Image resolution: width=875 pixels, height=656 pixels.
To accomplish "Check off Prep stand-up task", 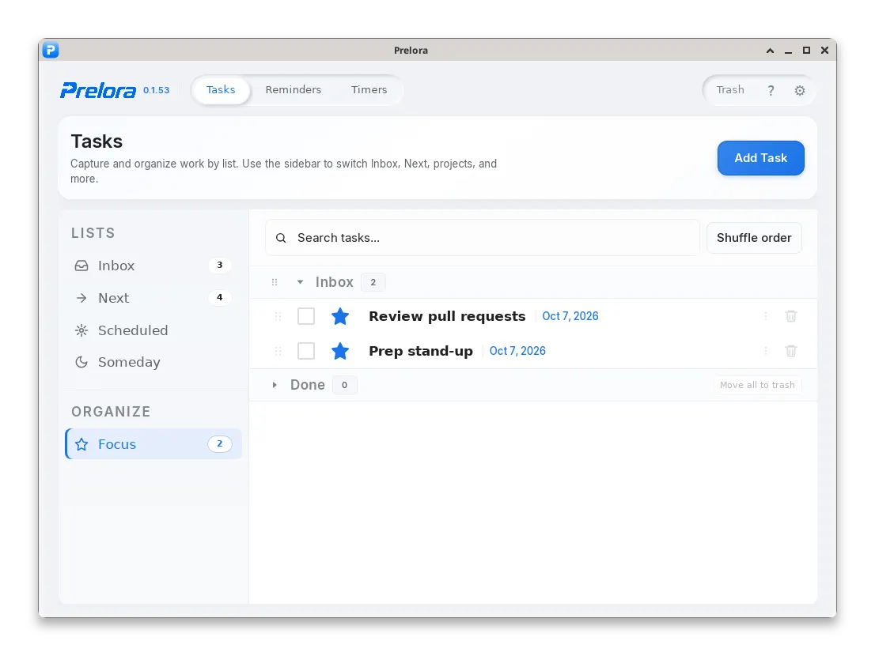I will coord(306,351).
